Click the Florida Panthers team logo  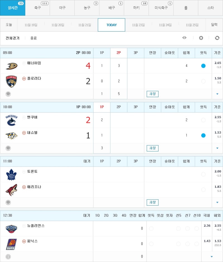click(x=11, y=81)
